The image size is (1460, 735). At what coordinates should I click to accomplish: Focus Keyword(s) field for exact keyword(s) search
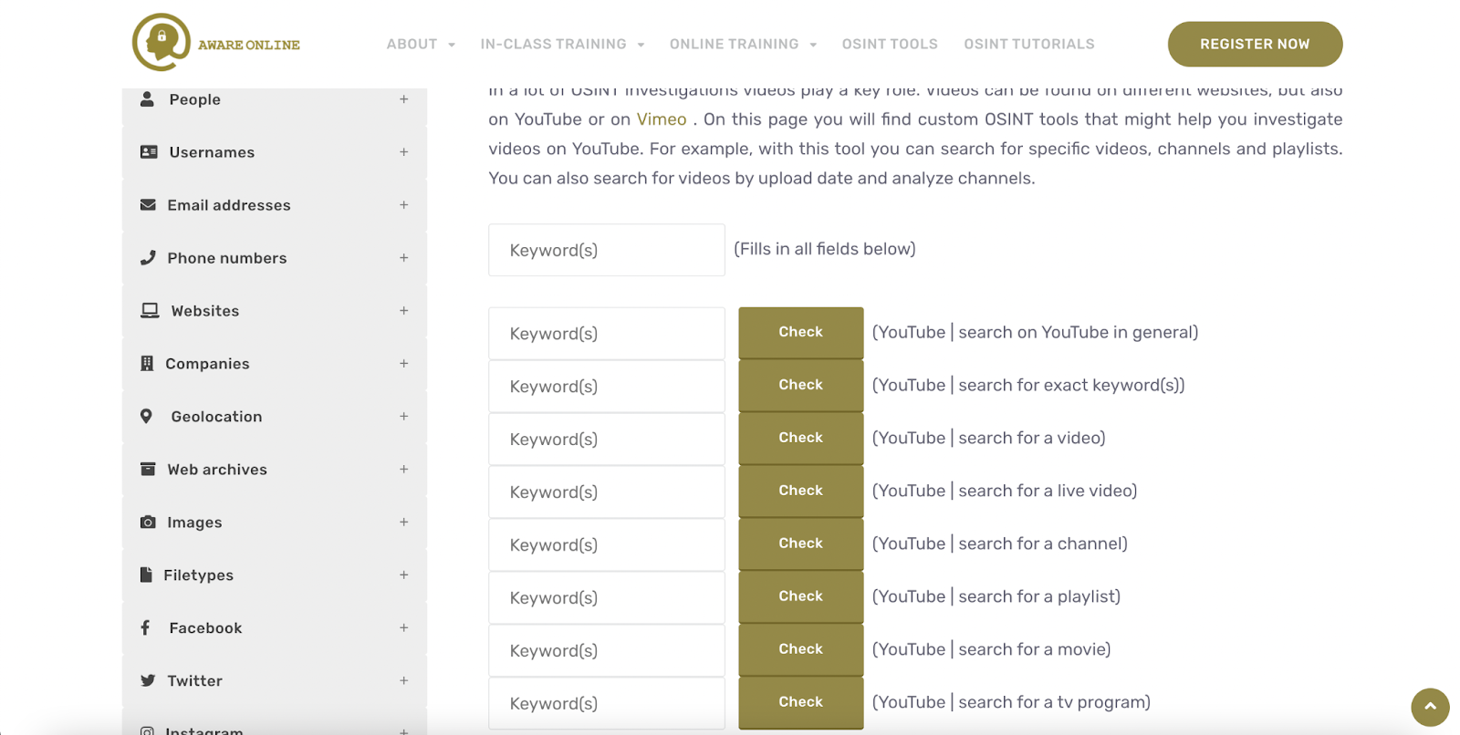607,387
